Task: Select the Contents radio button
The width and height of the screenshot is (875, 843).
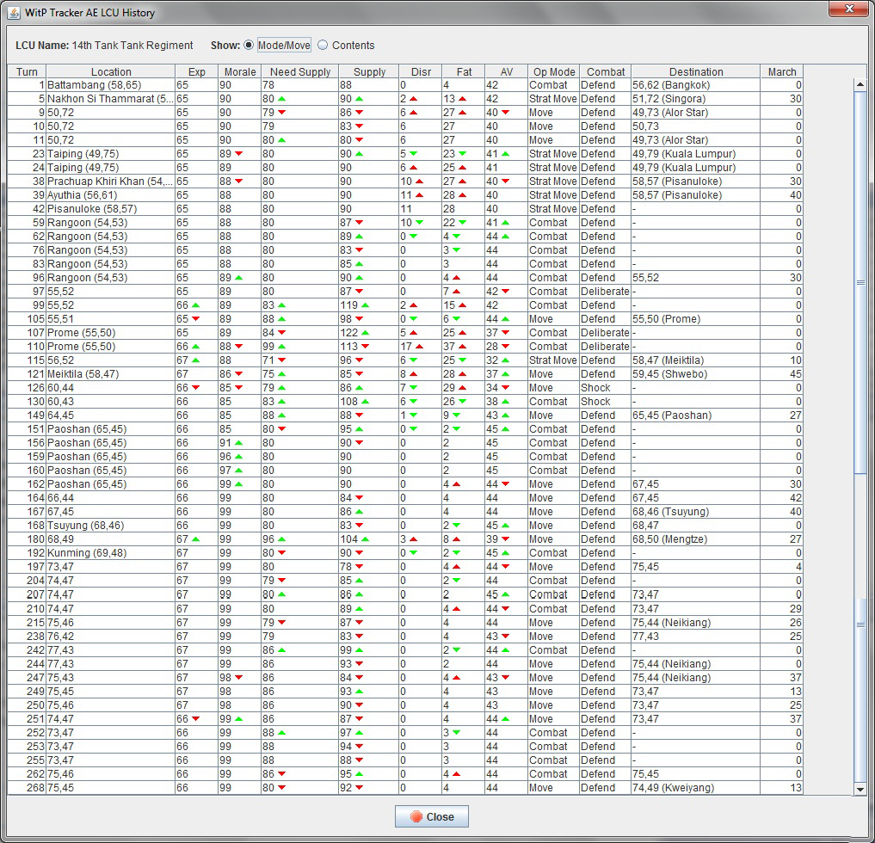Action: click(x=323, y=46)
